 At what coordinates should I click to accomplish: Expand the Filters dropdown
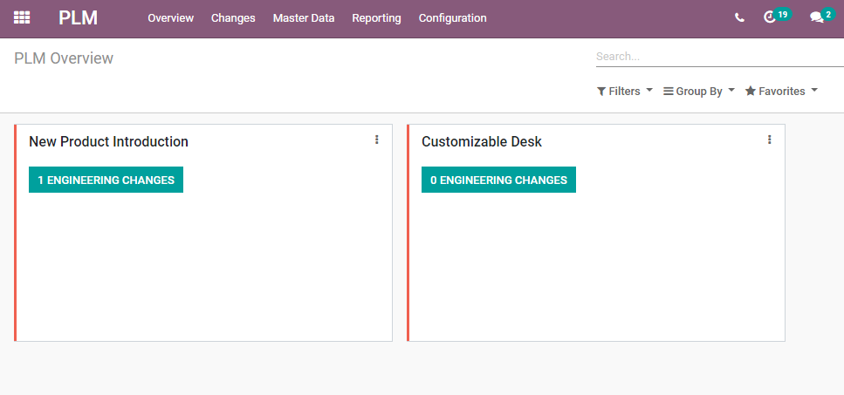click(624, 92)
